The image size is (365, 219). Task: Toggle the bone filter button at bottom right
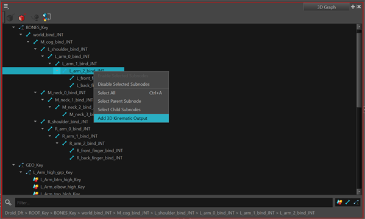(348, 203)
